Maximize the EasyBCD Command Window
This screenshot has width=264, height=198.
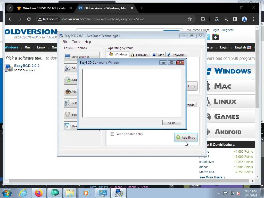point(172,63)
